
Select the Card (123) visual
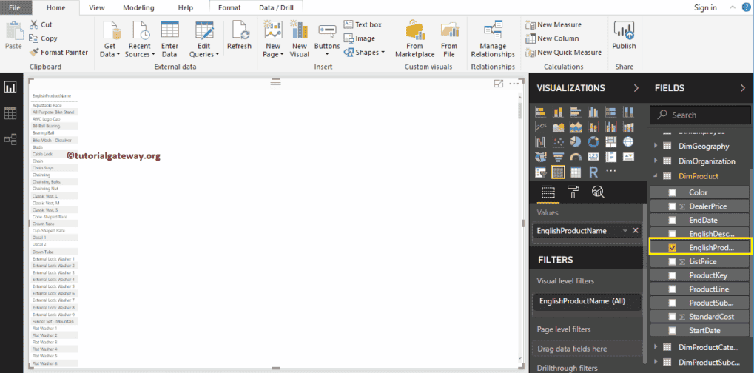593,157
